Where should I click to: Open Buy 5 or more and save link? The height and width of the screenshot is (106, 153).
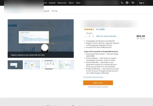click(x=106, y=36)
